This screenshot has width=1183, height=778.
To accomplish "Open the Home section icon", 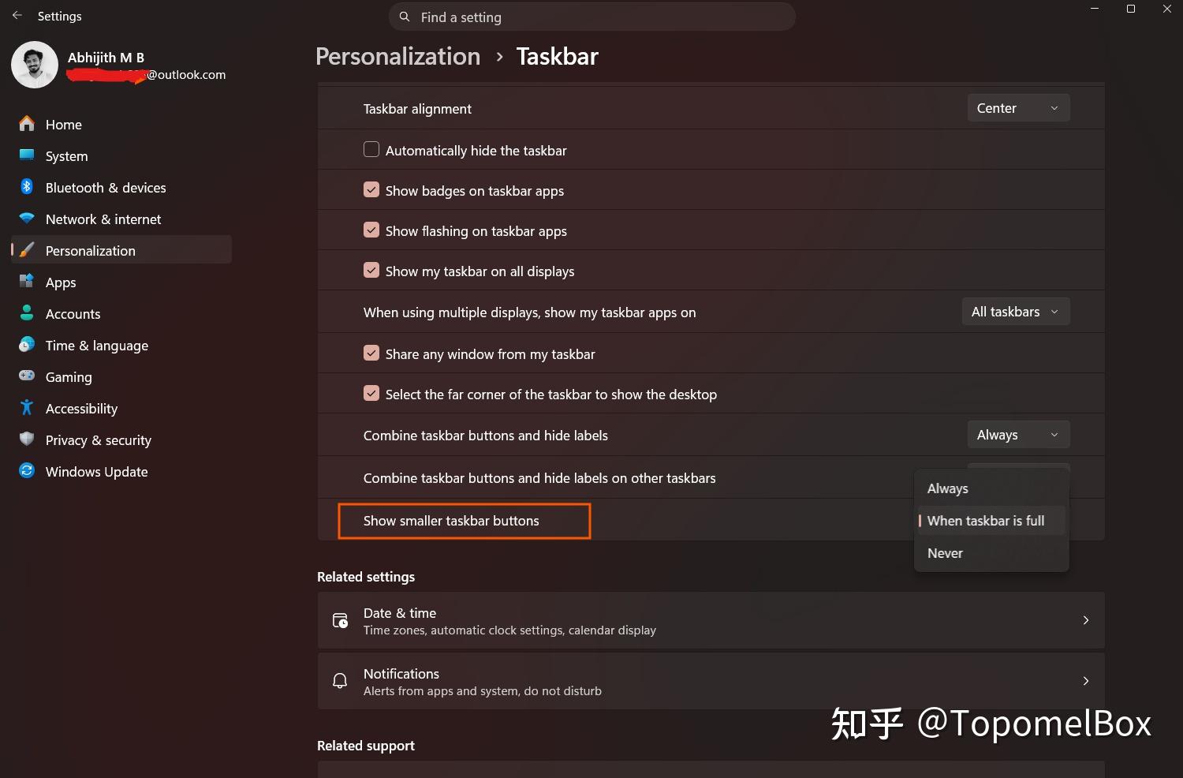I will click(27, 124).
